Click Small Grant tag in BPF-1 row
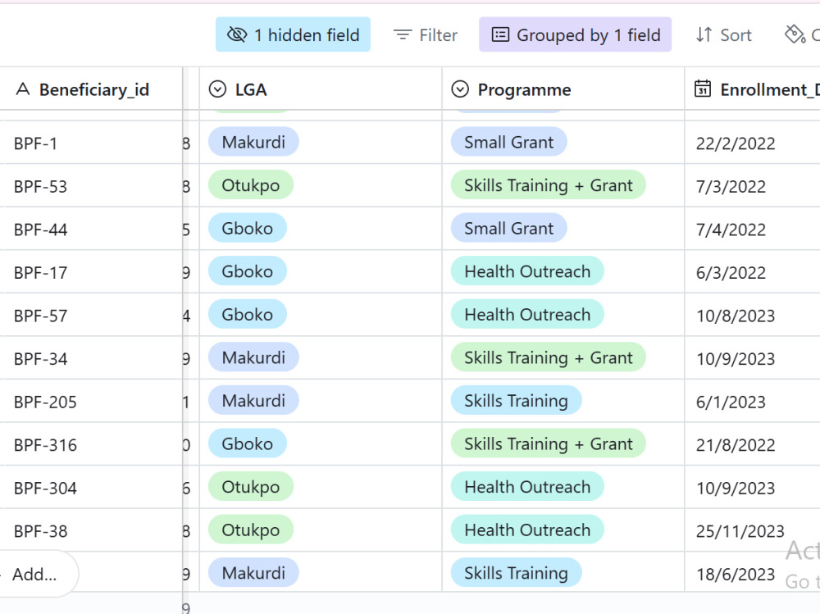This screenshot has width=820, height=614. pos(509,142)
